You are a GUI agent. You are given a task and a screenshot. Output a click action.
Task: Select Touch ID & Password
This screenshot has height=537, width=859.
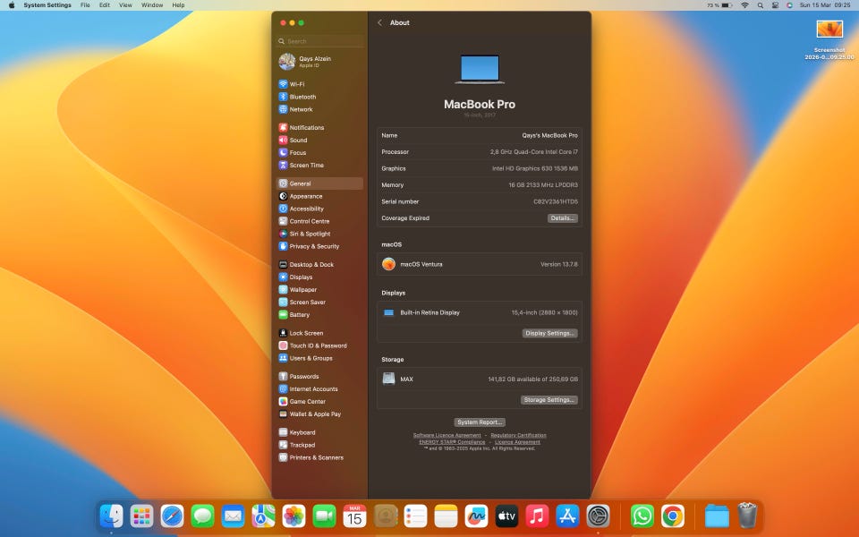[317, 345]
